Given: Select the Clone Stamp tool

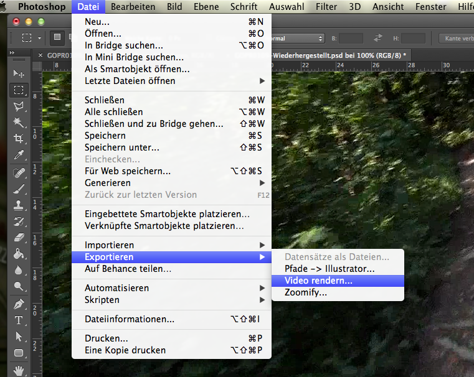Looking at the screenshot, I should pos(19,205).
